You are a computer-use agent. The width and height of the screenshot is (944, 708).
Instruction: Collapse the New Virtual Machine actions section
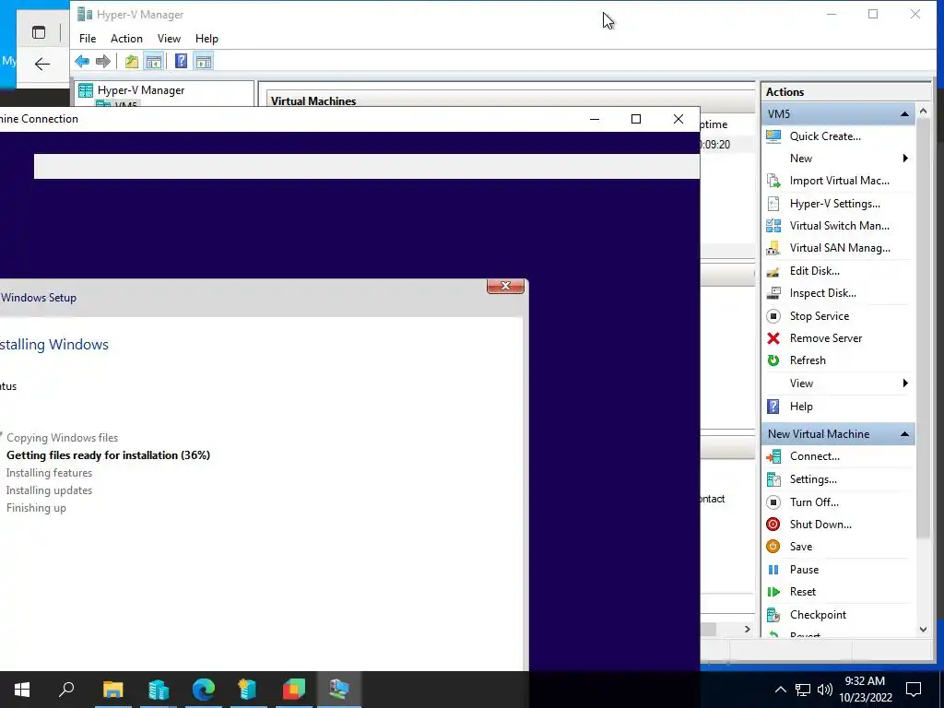coord(904,434)
